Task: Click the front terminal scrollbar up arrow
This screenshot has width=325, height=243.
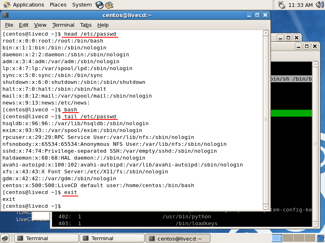Action: coord(266,33)
